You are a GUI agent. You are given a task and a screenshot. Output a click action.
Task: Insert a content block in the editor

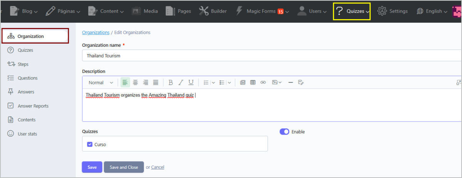tap(243, 82)
